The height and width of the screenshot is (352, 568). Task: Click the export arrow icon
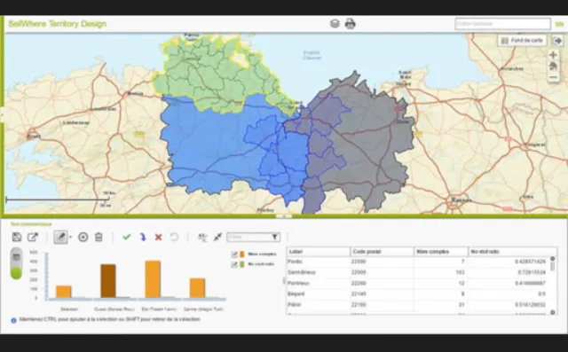pos(33,237)
